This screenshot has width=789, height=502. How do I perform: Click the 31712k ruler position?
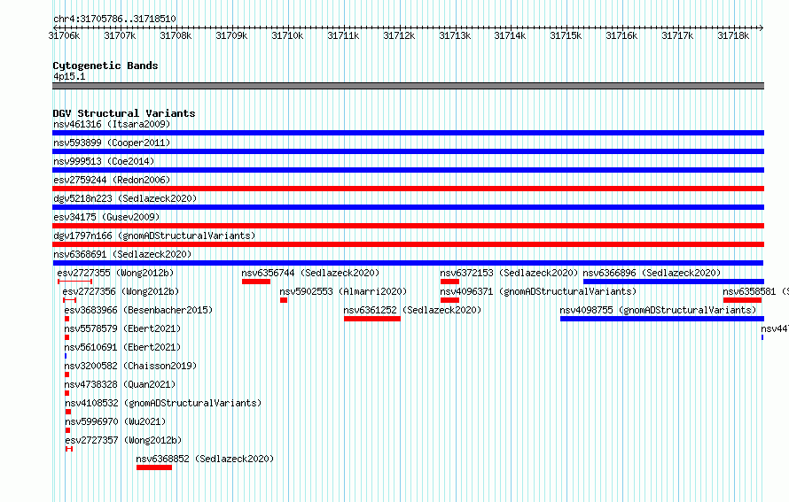coord(399,35)
